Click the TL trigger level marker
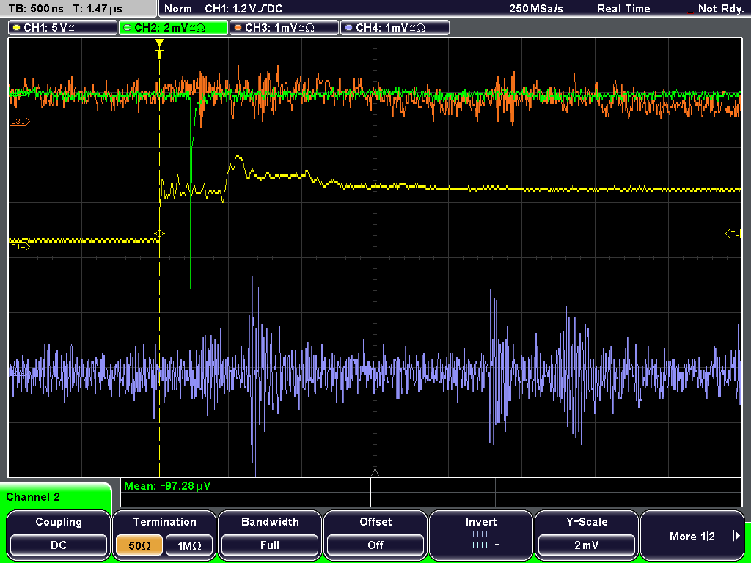This screenshot has width=751, height=563. click(x=733, y=234)
